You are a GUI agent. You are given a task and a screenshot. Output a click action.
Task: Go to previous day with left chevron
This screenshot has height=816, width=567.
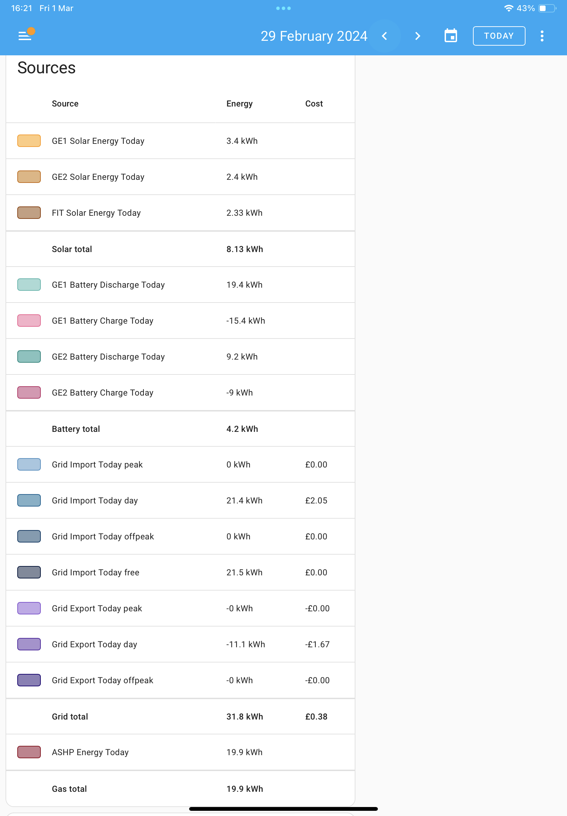pos(384,36)
